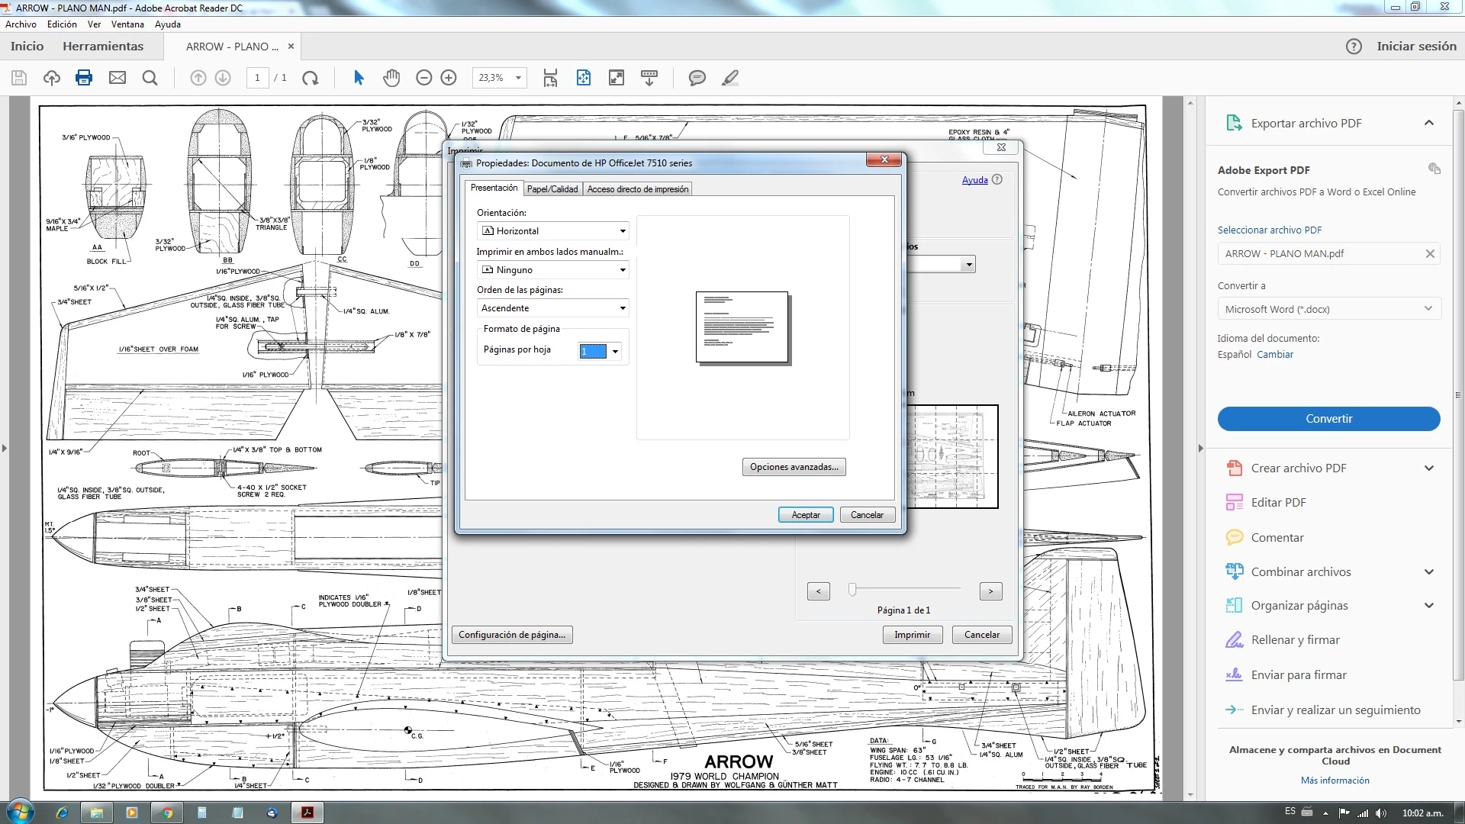Open the Rellenar y firmar tool
Screen dimensions: 1465x824
(x=1295, y=640)
